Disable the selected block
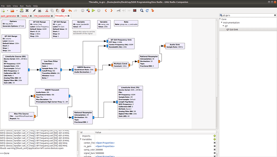 pyautogui.click(x=124, y=10)
